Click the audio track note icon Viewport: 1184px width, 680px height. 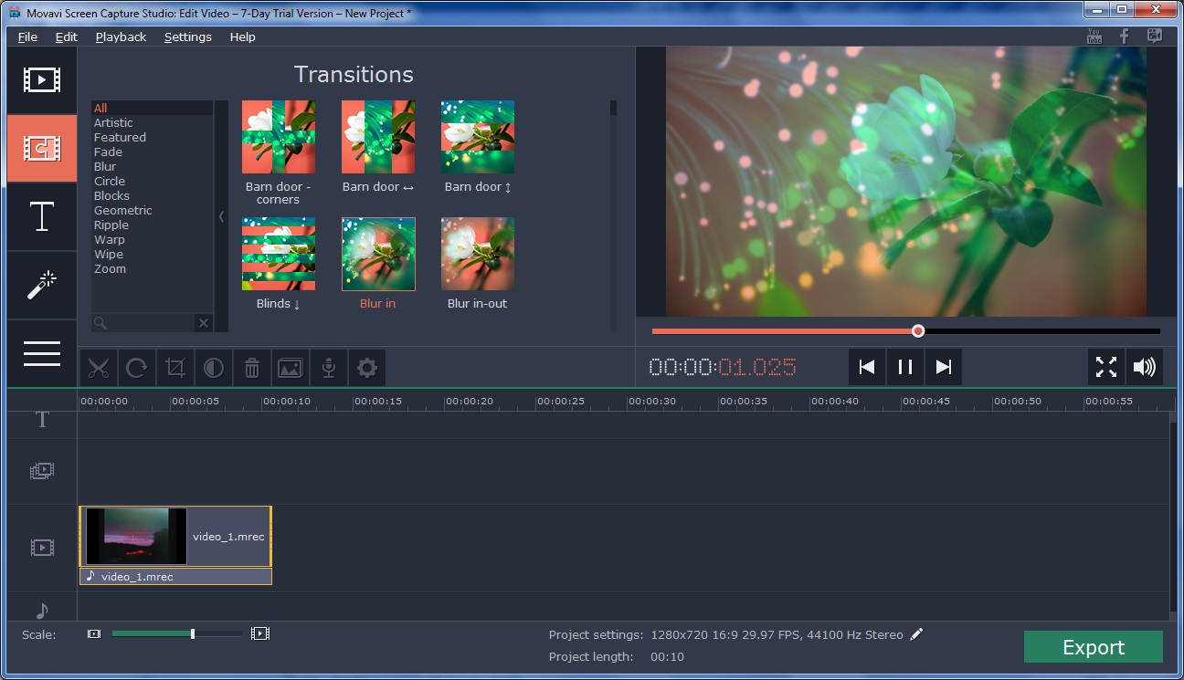pos(42,610)
